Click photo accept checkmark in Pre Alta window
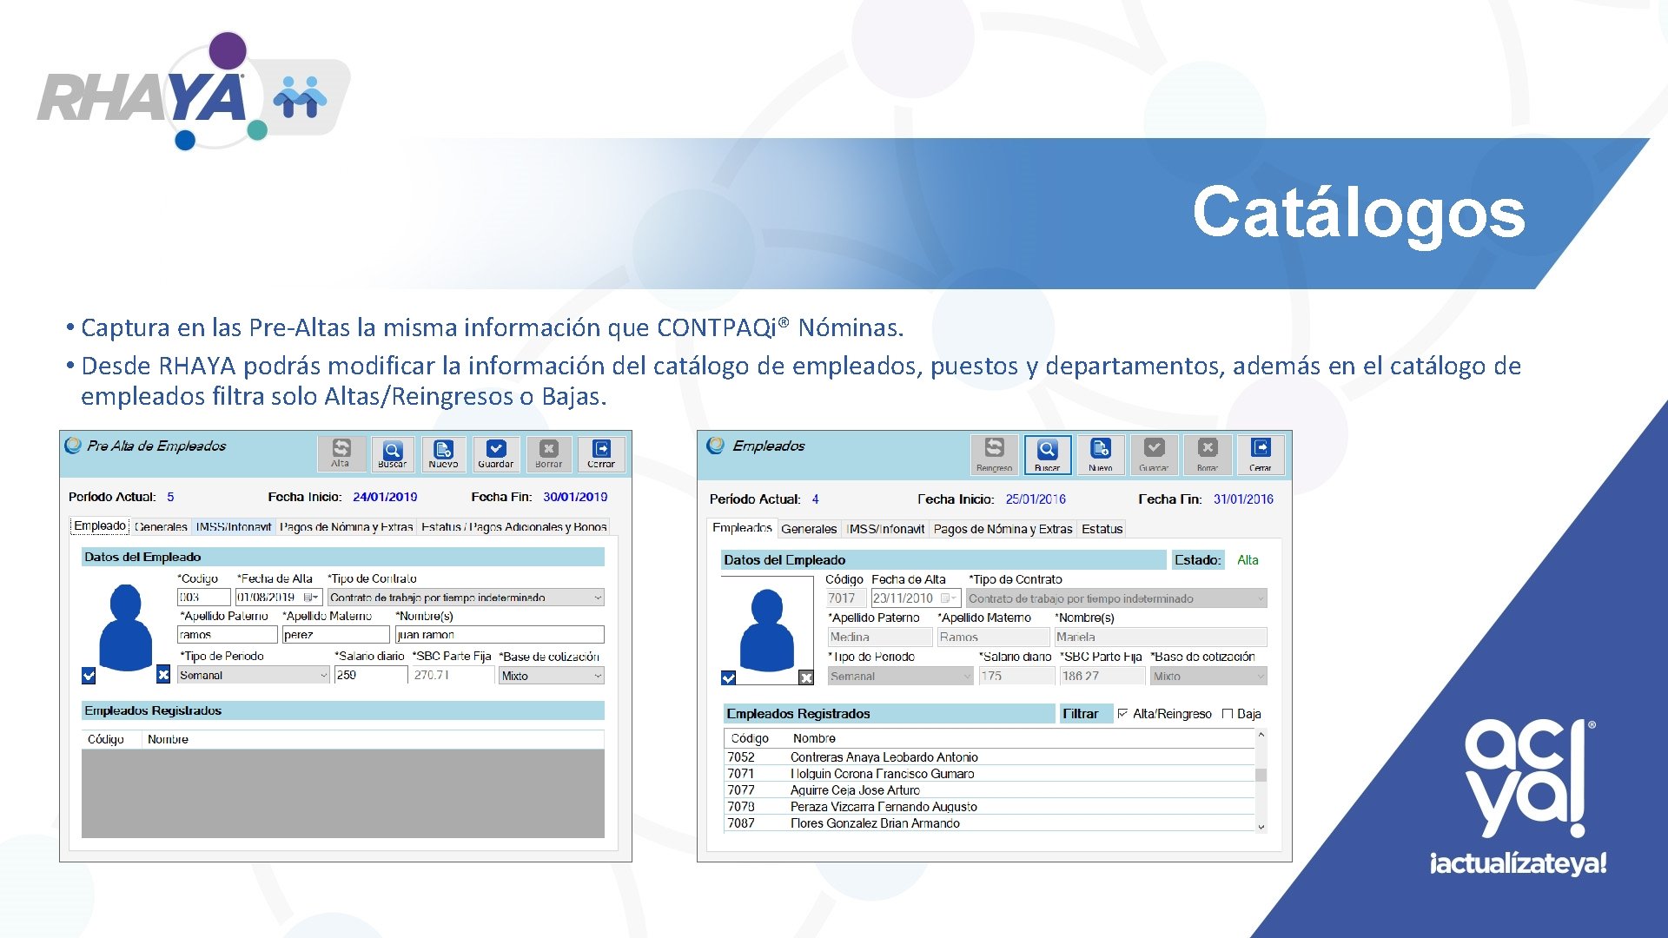1668x938 pixels. (89, 675)
